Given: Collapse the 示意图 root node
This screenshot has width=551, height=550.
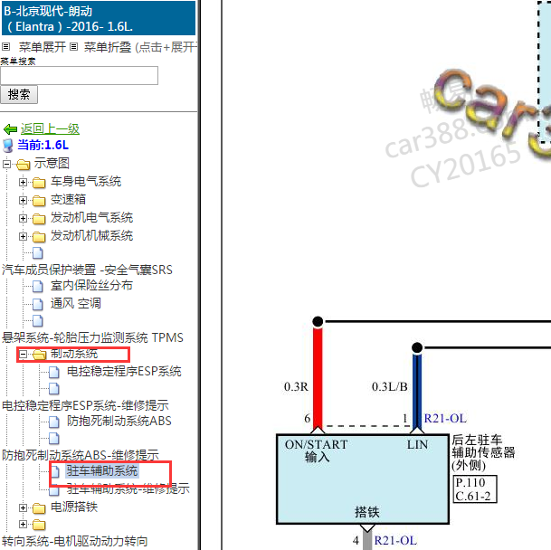Looking at the screenshot, I should (6, 164).
